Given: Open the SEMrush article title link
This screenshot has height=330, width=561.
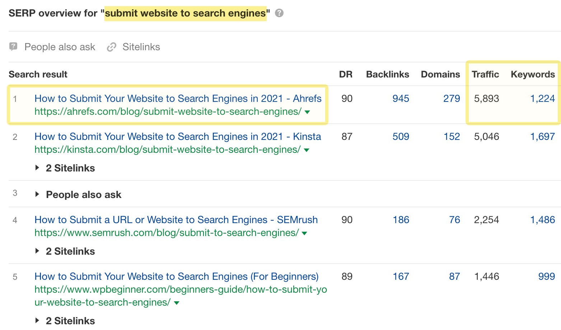Looking at the screenshot, I should [176, 220].
